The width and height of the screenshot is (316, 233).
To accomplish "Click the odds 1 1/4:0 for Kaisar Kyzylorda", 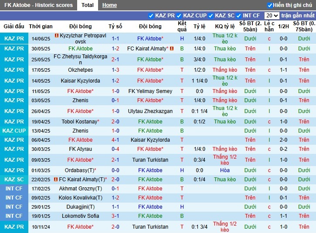I will 200,80.
